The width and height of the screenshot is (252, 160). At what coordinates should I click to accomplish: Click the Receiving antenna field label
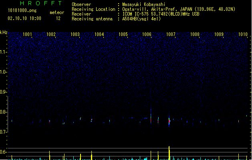[x=92, y=19]
